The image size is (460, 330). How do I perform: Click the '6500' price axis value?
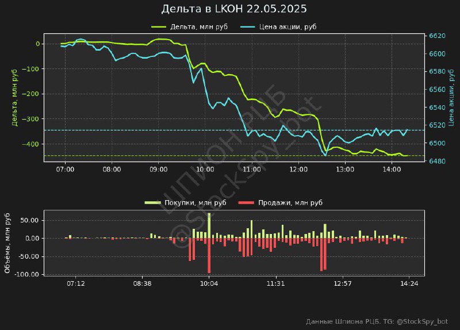tap(437, 143)
